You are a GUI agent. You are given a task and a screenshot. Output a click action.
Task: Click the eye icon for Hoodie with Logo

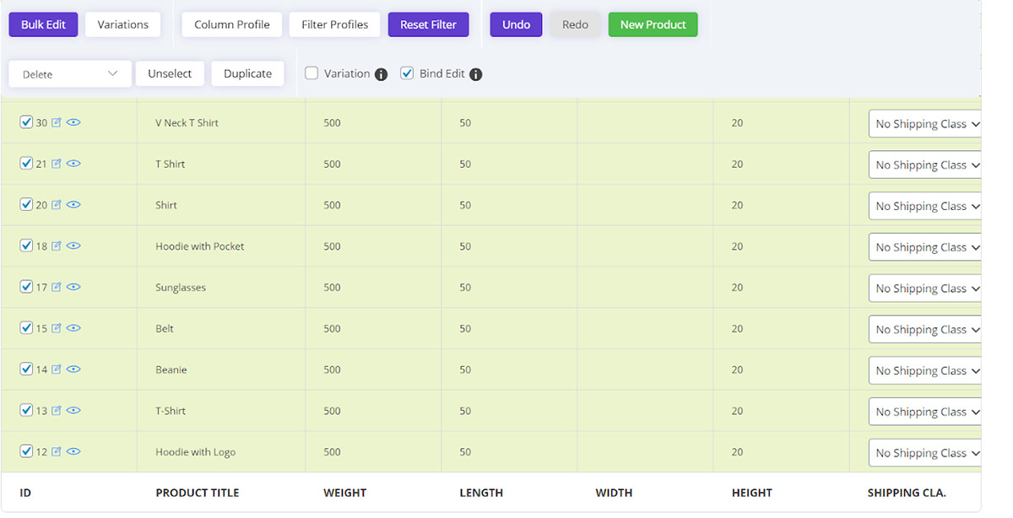[73, 451]
